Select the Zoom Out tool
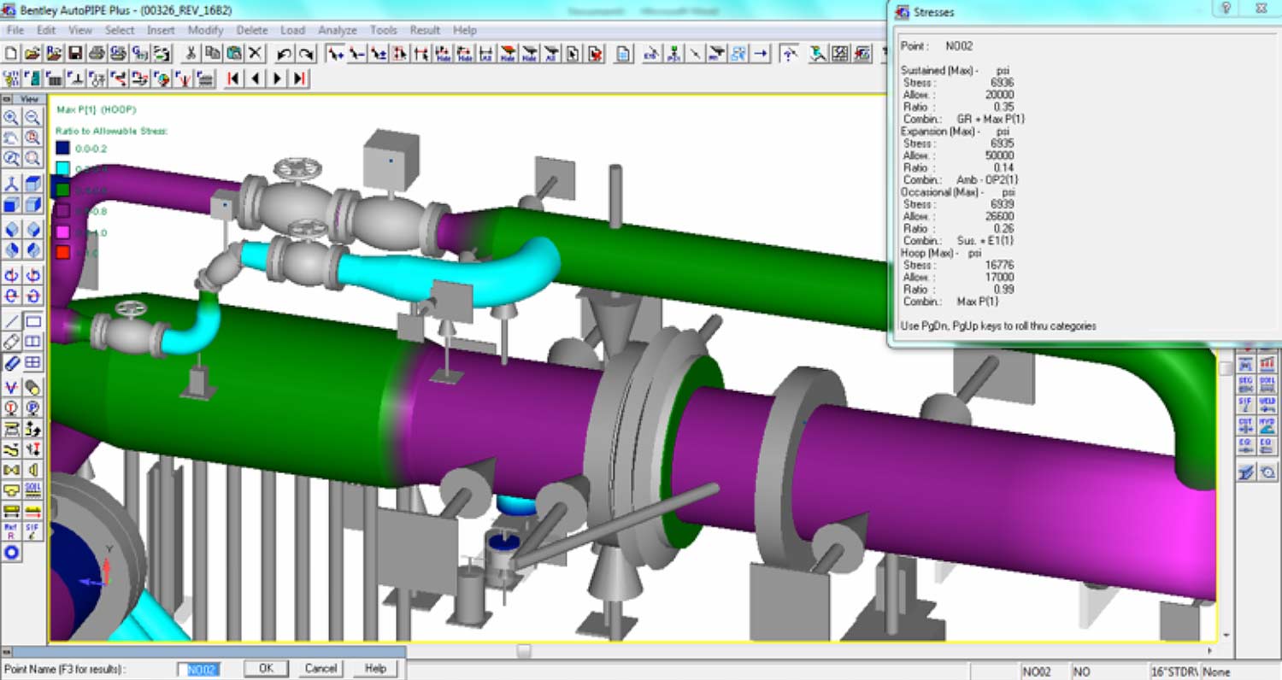 point(32,117)
